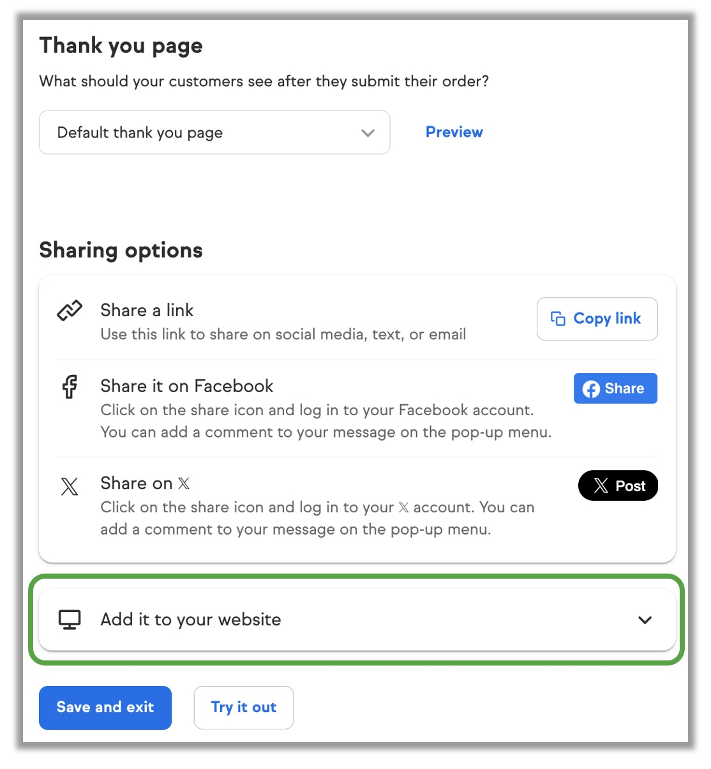Click the X logo inside the black Post button
The image size is (711, 769).
click(601, 486)
